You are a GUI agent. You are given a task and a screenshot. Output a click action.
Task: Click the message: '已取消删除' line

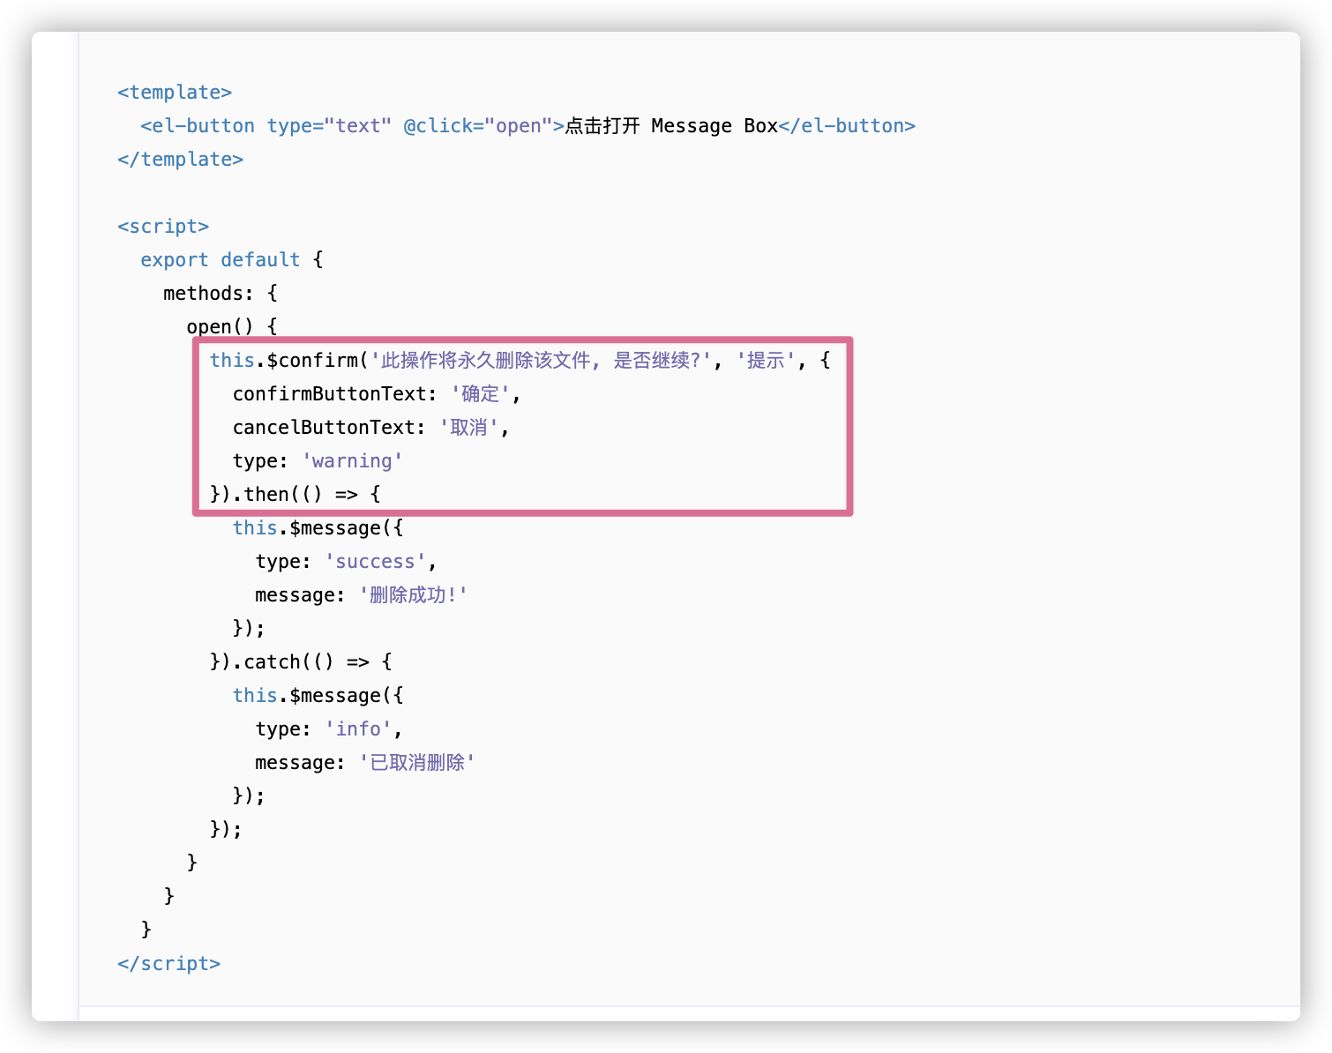[x=365, y=763]
